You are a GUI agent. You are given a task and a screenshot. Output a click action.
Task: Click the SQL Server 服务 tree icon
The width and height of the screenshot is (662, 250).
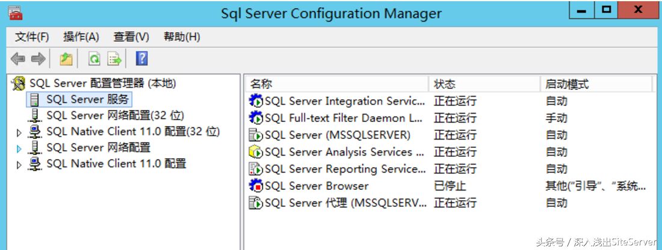click(x=35, y=100)
